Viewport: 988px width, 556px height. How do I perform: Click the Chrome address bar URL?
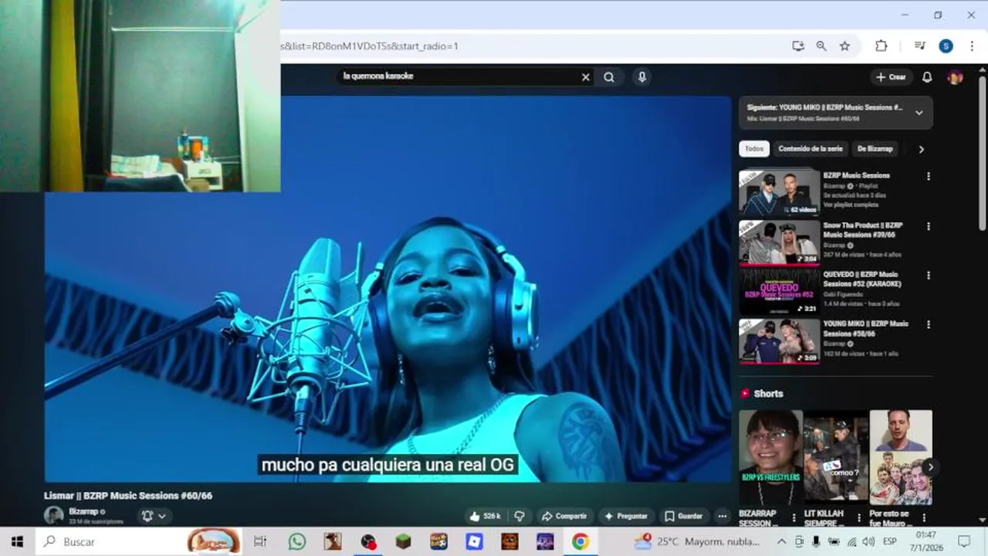tap(370, 46)
